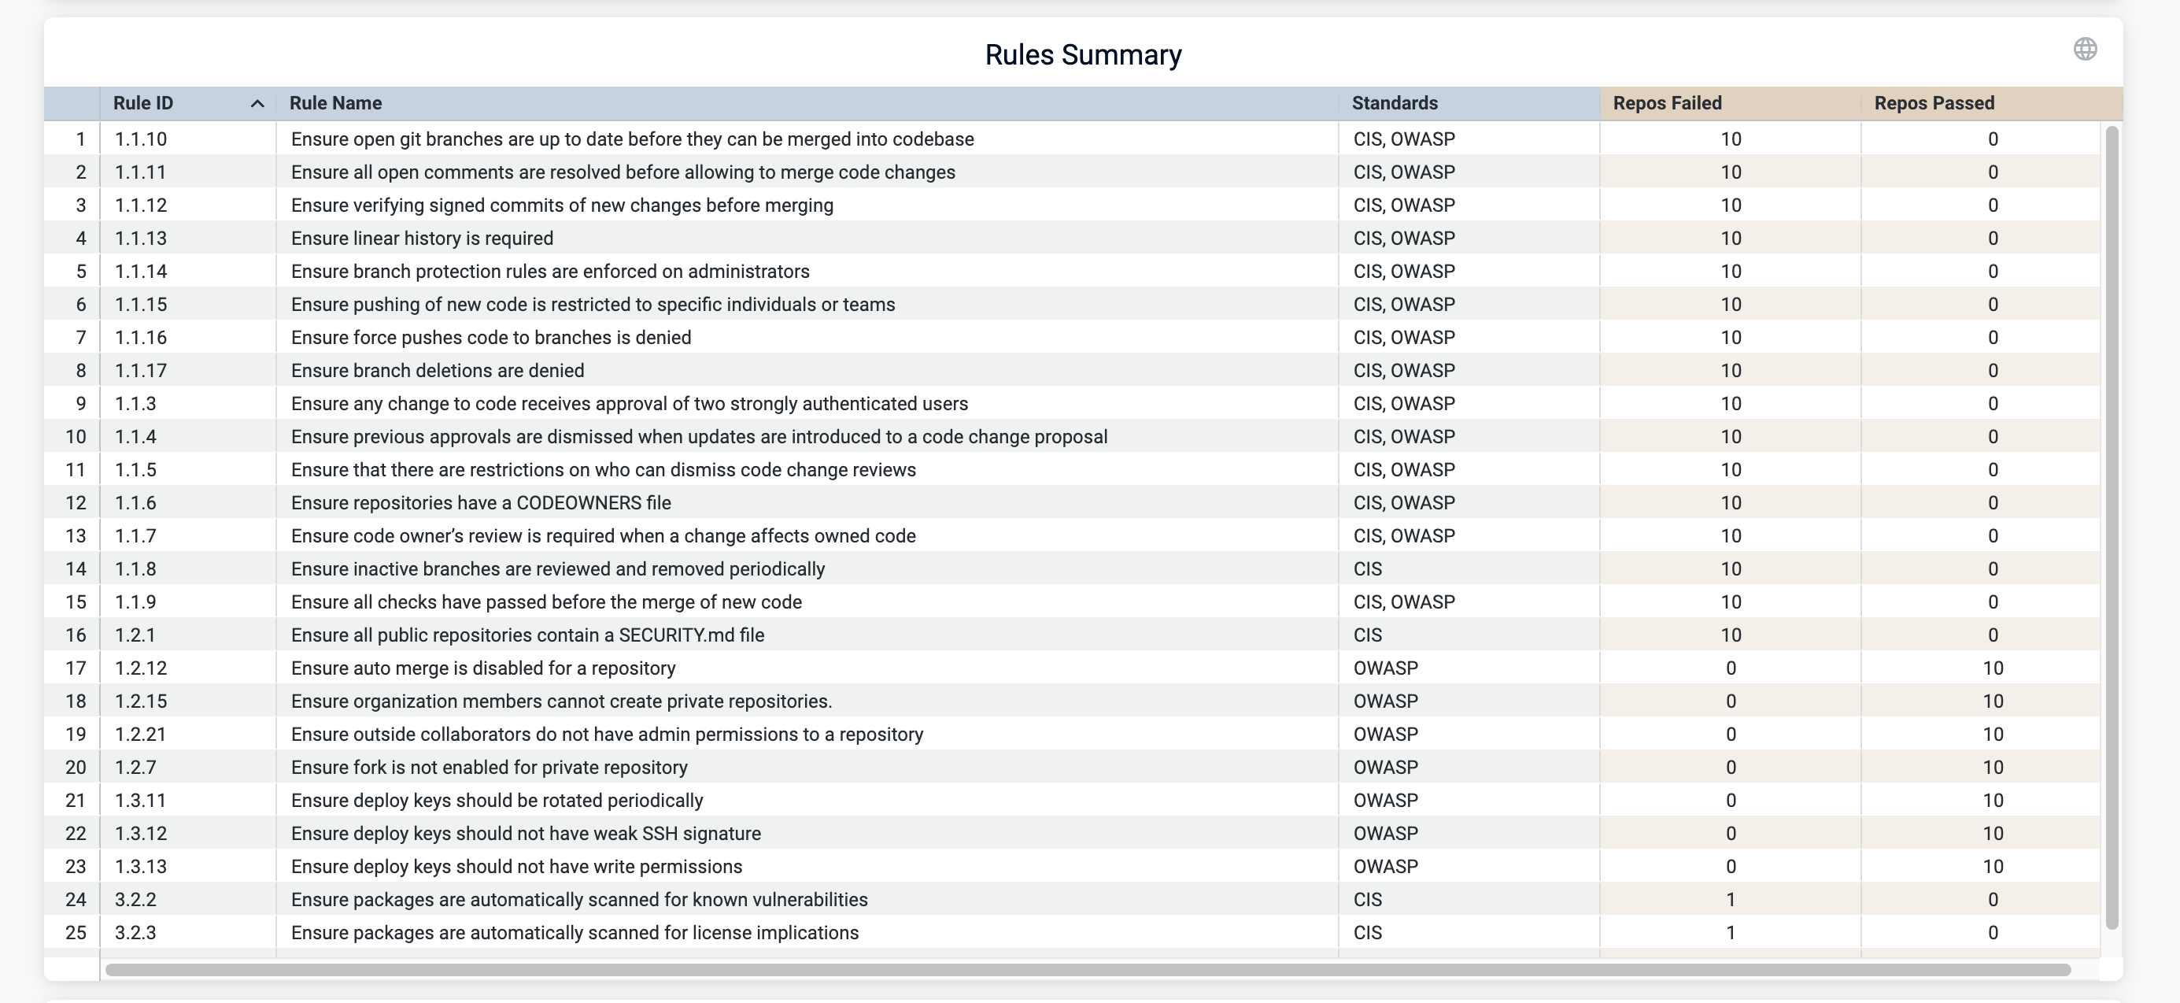Screen dimensions: 2180x1003
Task: Select 'Ensure linear history is required' row
Action: tap(422, 239)
